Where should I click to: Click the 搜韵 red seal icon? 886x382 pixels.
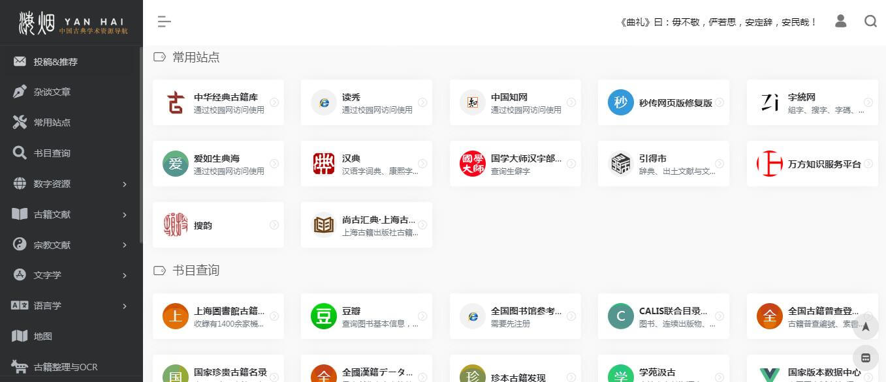tap(175, 224)
